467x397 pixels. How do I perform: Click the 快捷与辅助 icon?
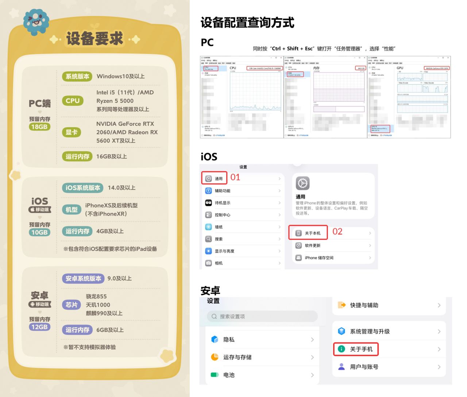(342, 305)
